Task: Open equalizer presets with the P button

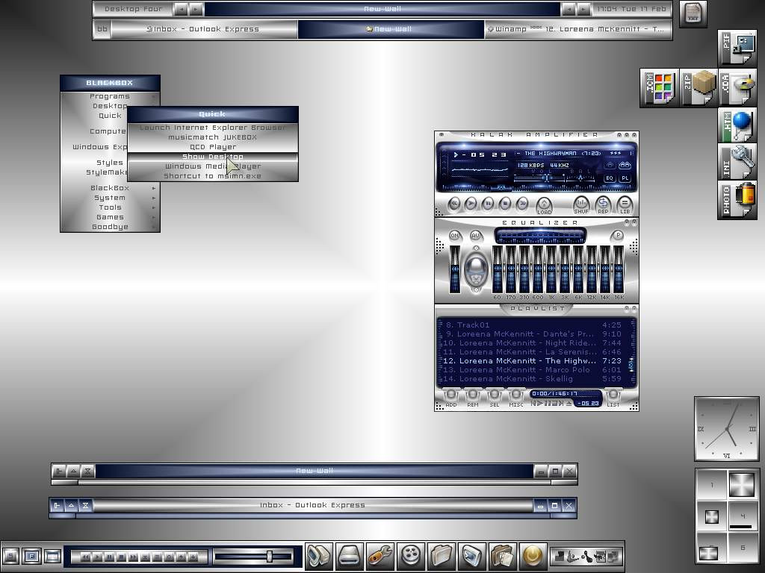Action: (618, 235)
